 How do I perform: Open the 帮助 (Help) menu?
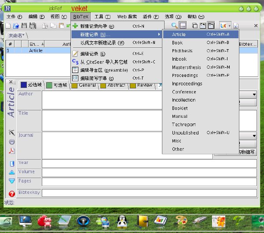196,17
